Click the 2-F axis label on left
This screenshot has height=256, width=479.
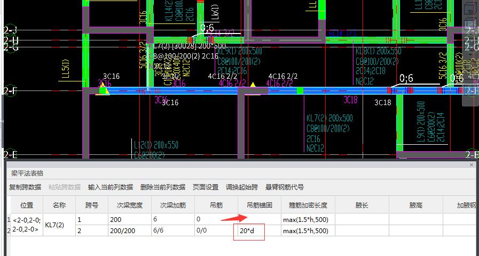coord(10,90)
